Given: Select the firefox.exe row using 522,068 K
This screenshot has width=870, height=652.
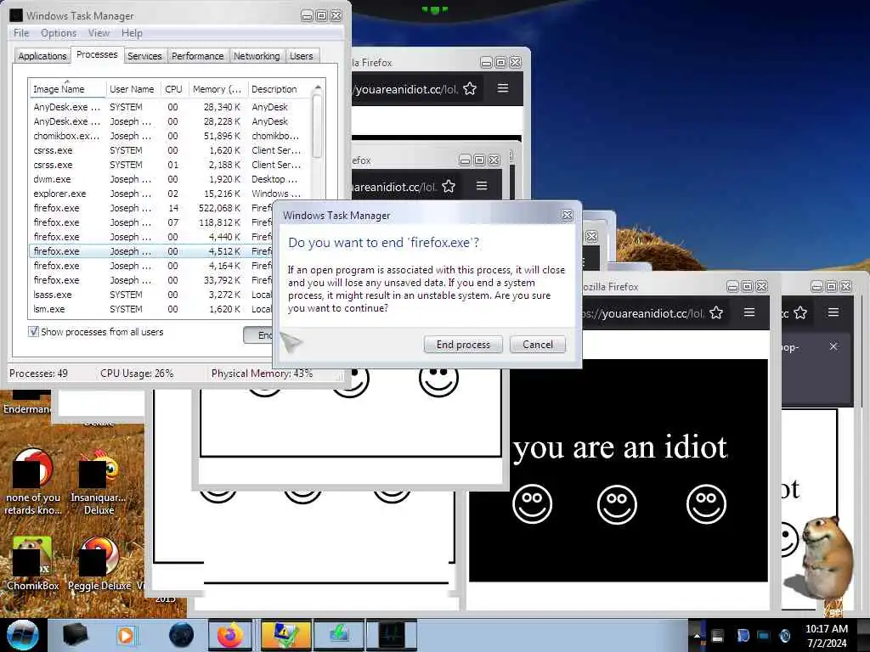Looking at the screenshot, I should click(153, 208).
